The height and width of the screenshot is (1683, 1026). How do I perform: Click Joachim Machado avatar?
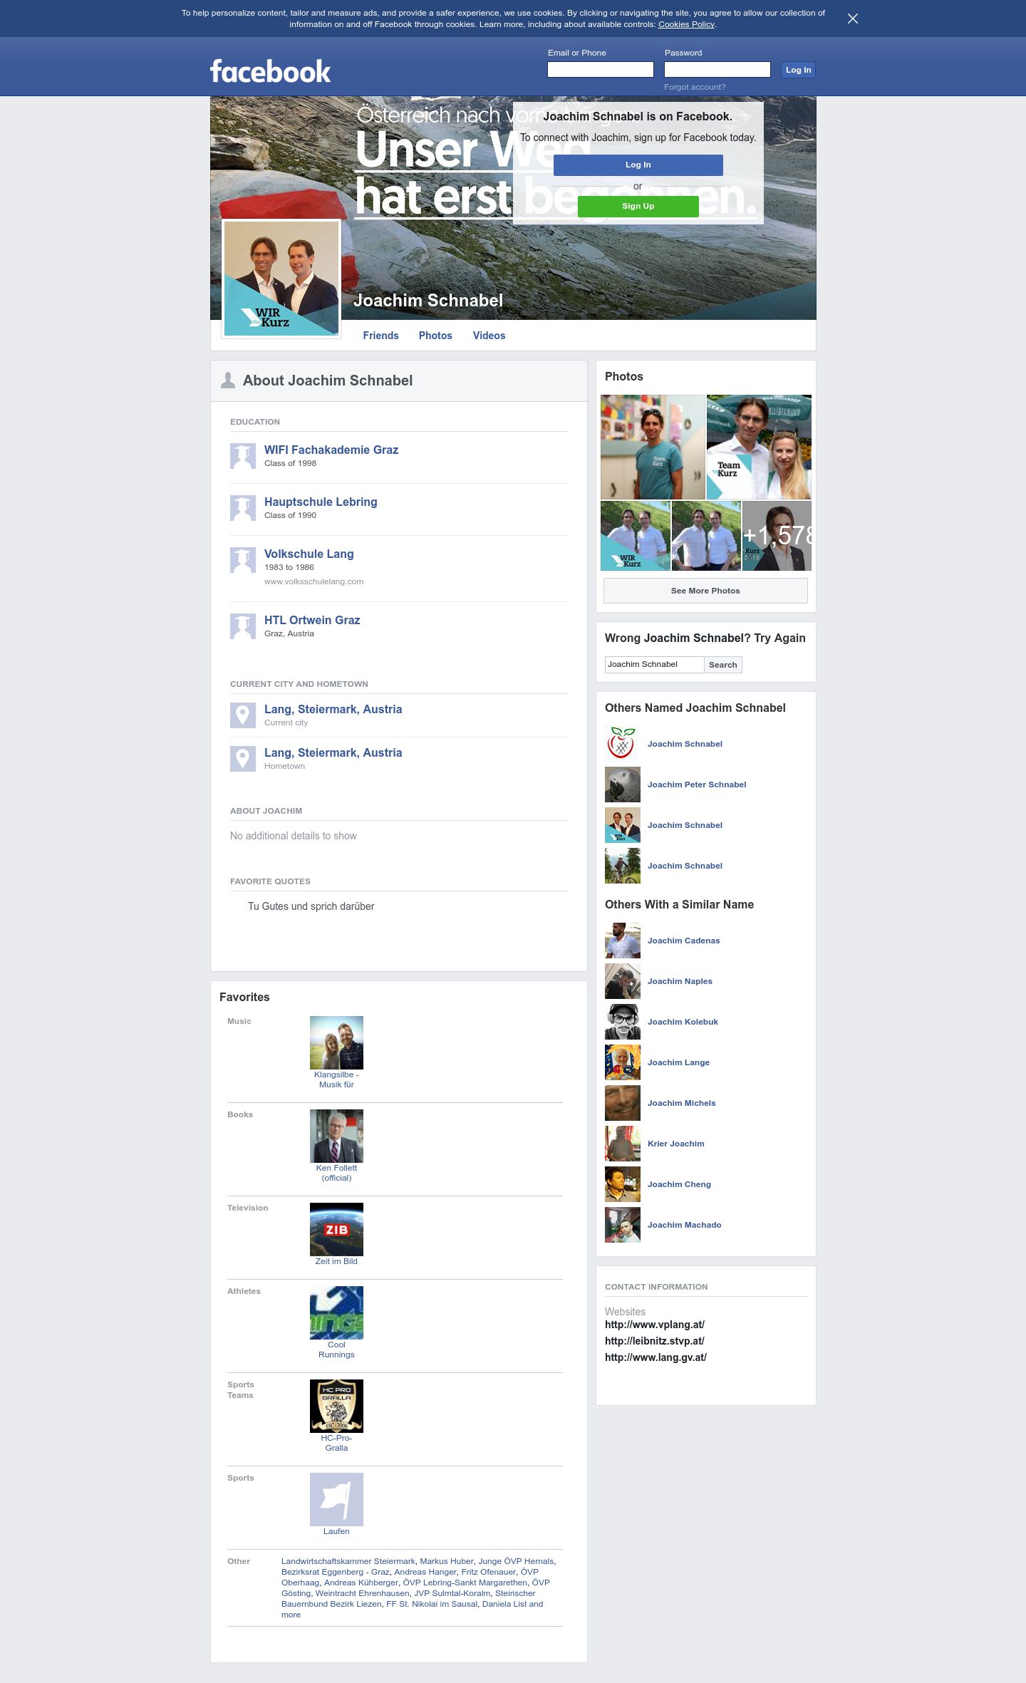[x=623, y=1225]
